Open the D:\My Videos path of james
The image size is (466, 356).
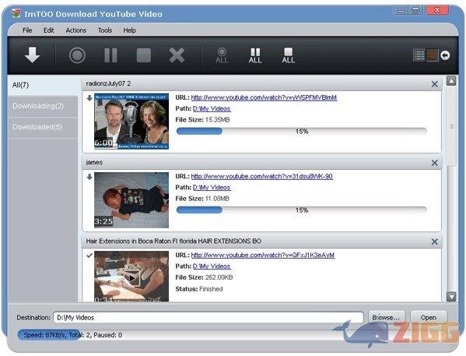tap(212, 188)
